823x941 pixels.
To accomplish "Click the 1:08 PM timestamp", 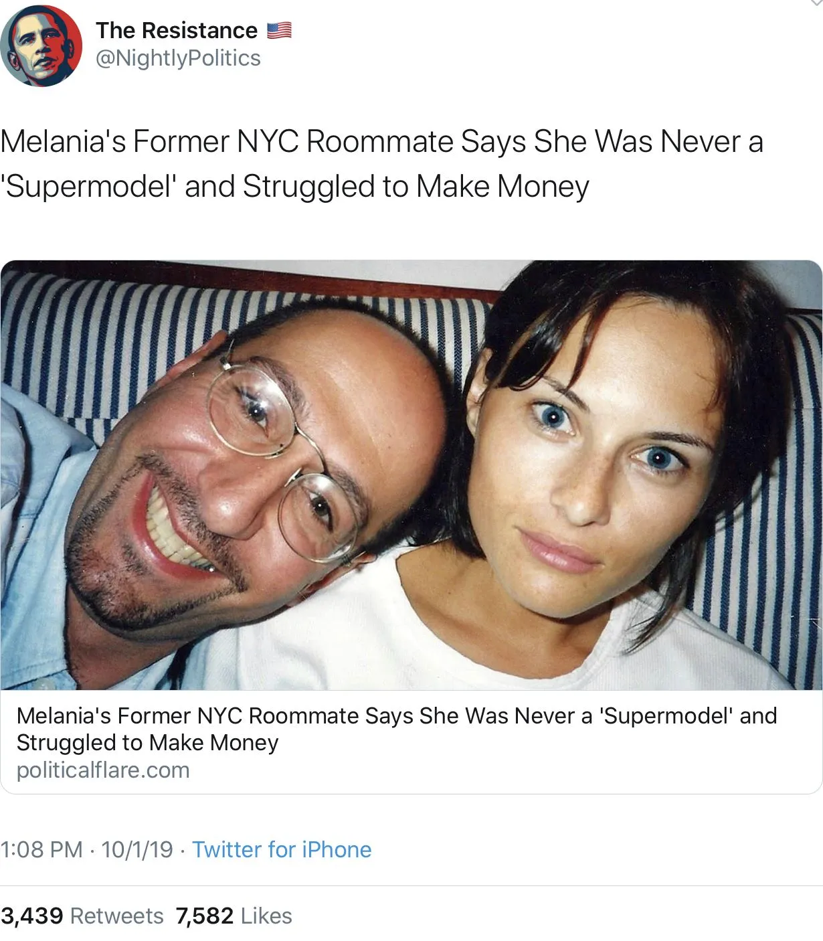I will tap(41, 850).
